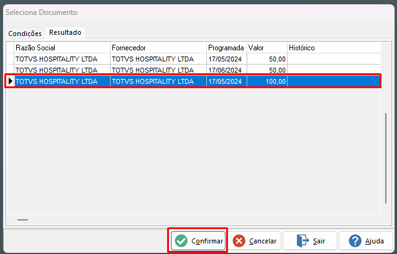Sort by the Programada column header
This screenshot has width=397, height=254.
[x=227, y=48]
